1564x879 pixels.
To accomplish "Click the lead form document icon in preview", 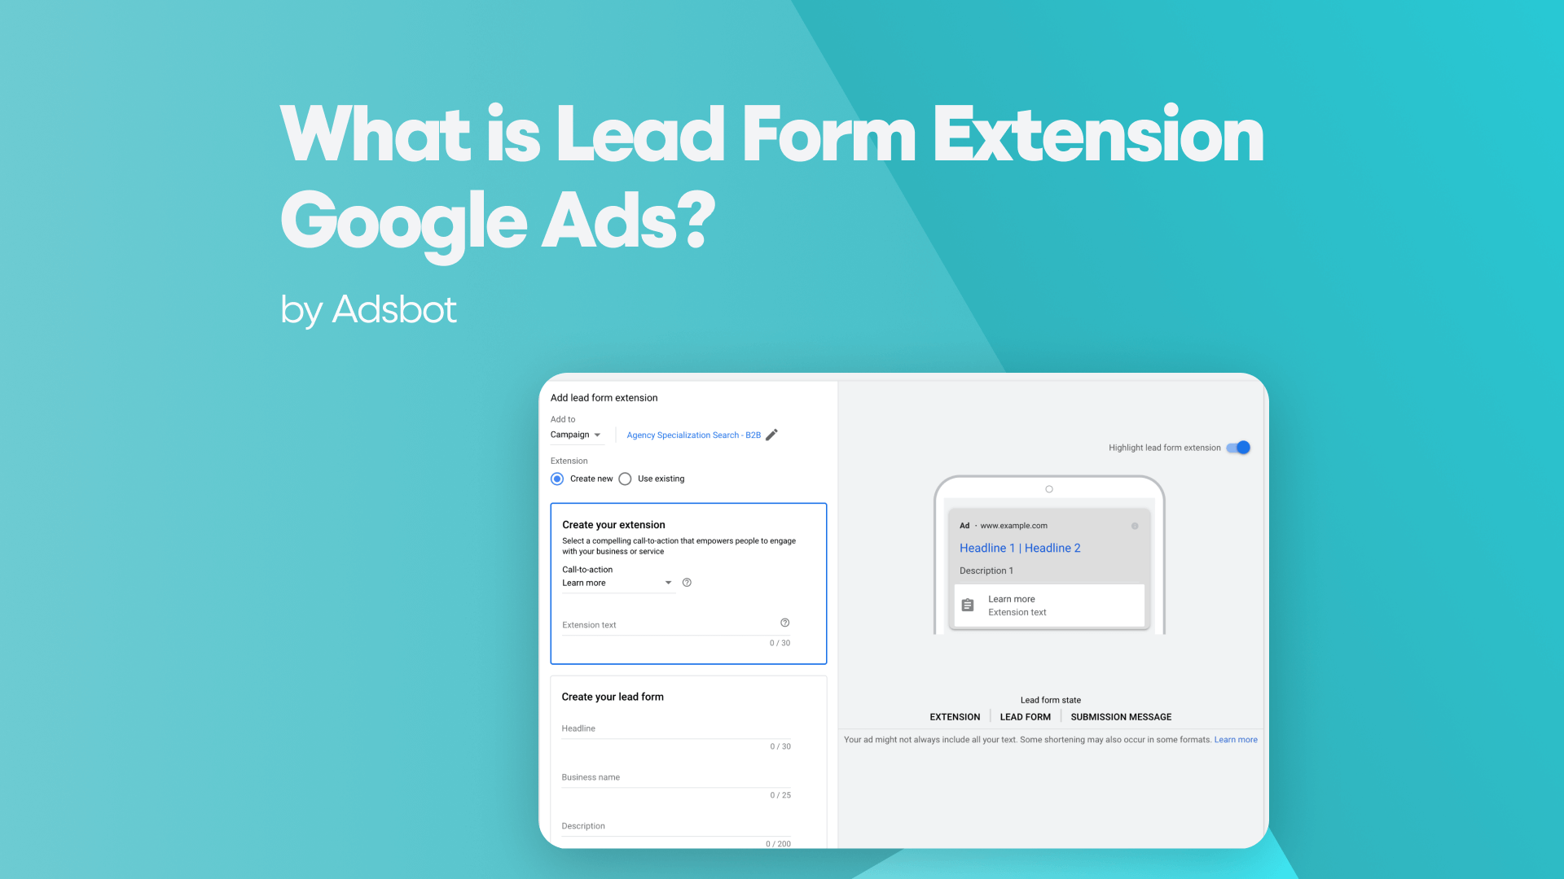I will tap(967, 604).
